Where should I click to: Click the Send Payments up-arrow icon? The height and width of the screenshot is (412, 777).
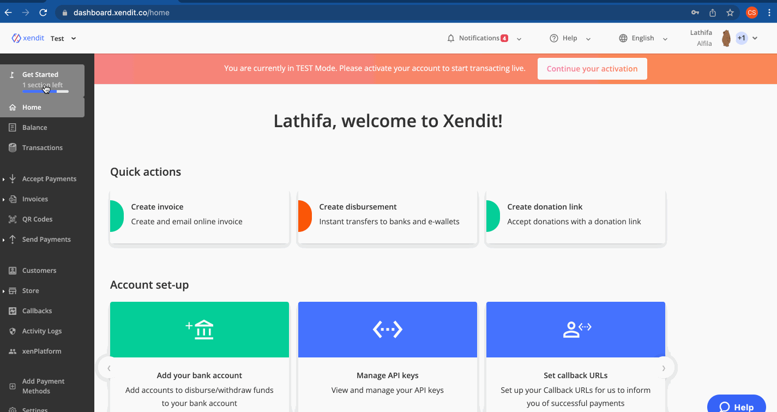13,240
